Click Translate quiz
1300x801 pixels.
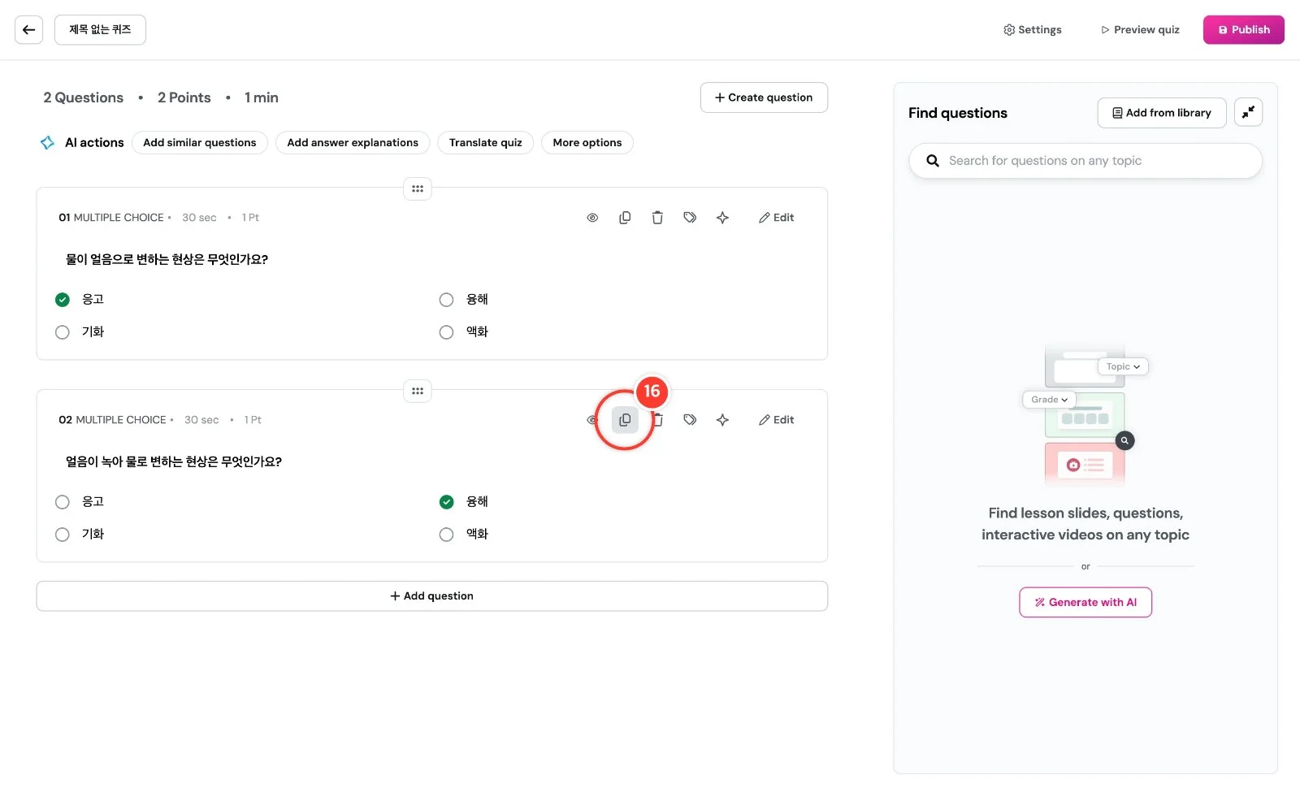(x=486, y=143)
